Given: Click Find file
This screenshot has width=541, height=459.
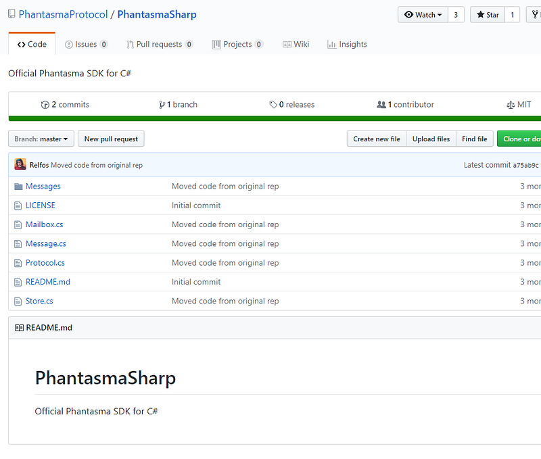Looking at the screenshot, I should (475, 139).
